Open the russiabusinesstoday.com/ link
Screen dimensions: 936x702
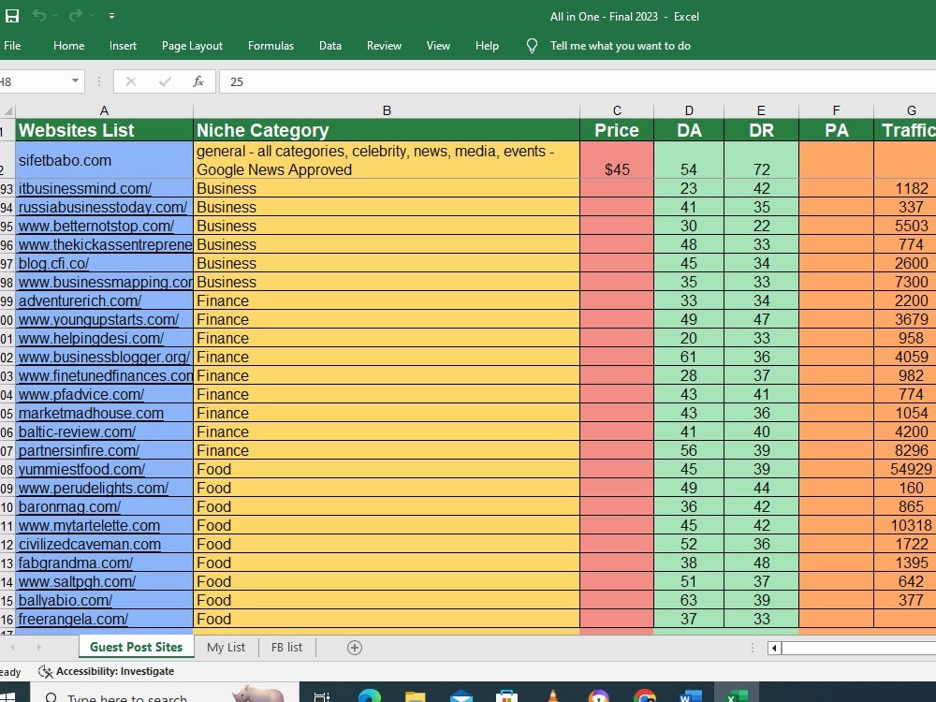[x=103, y=207]
